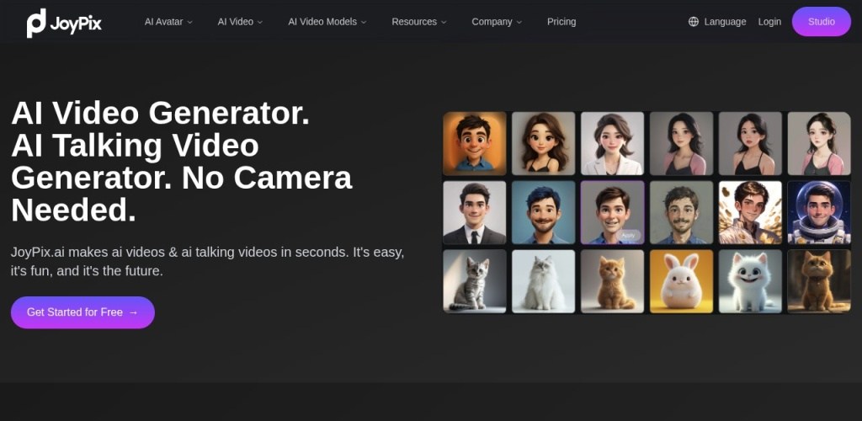
Task: Go to the Pricing page
Action: (x=561, y=22)
